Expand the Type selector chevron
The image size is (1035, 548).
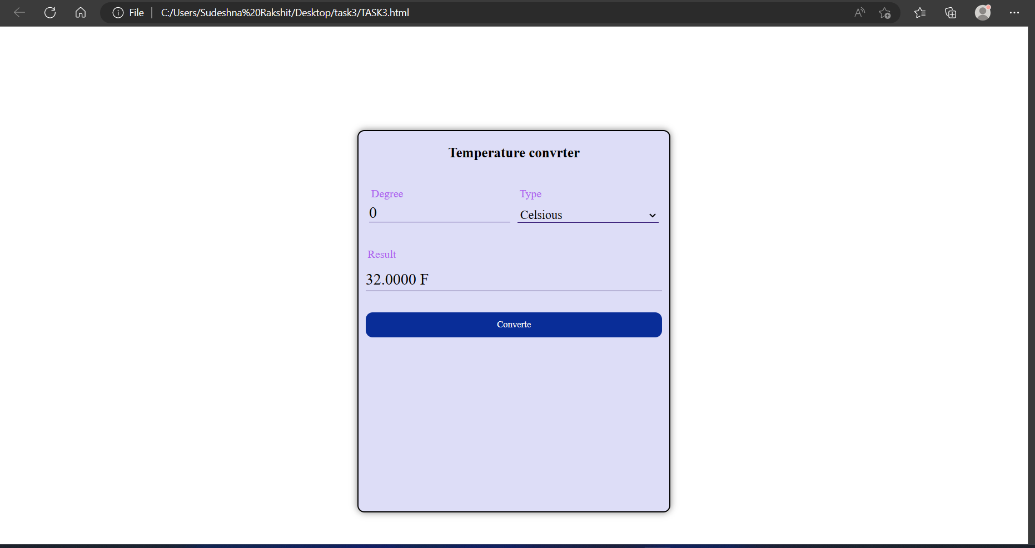652,216
